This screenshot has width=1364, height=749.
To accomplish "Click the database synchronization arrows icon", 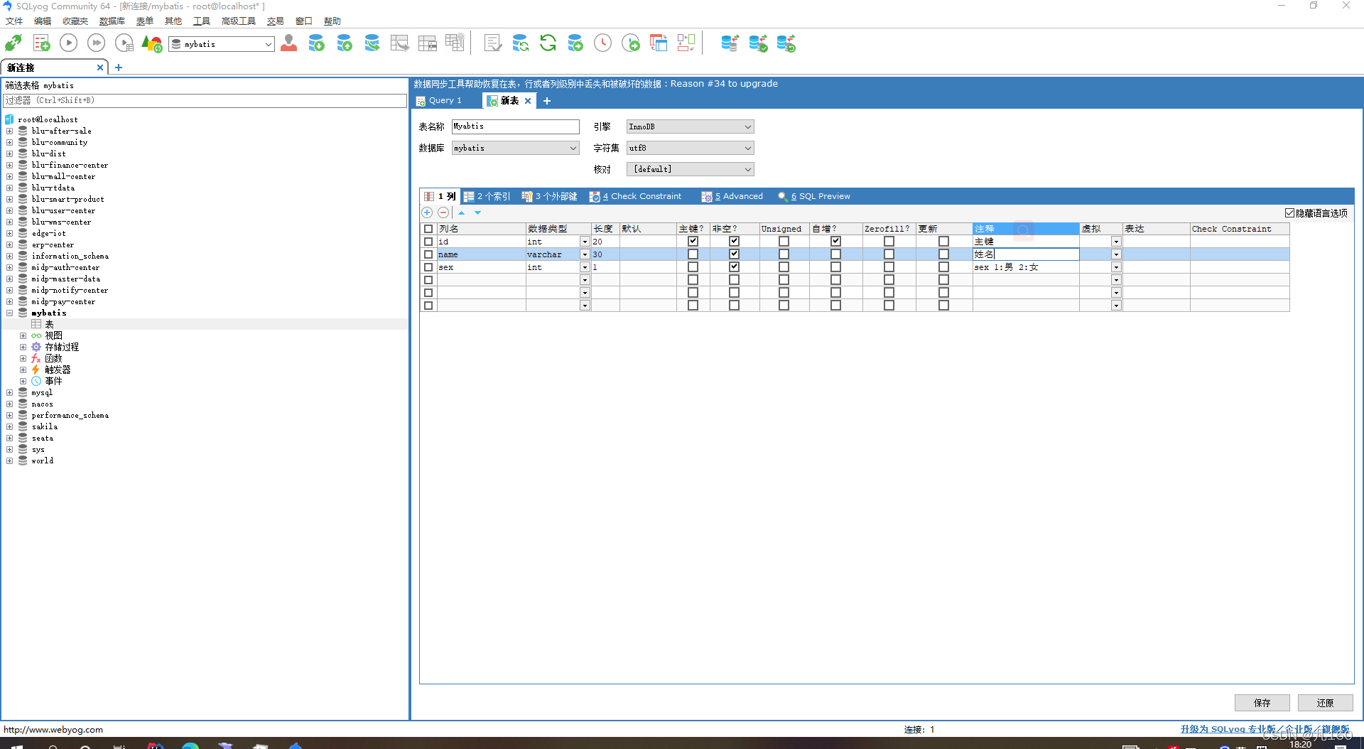I will [x=521, y=43].
